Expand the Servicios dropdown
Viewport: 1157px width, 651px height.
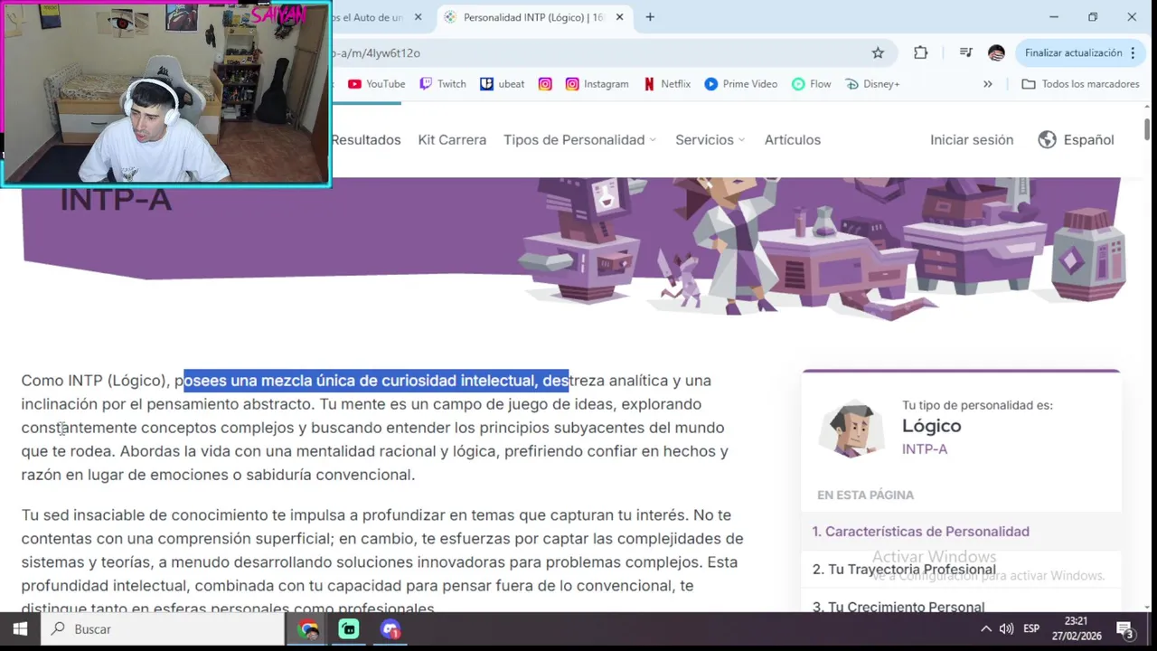tap(710, 140)
